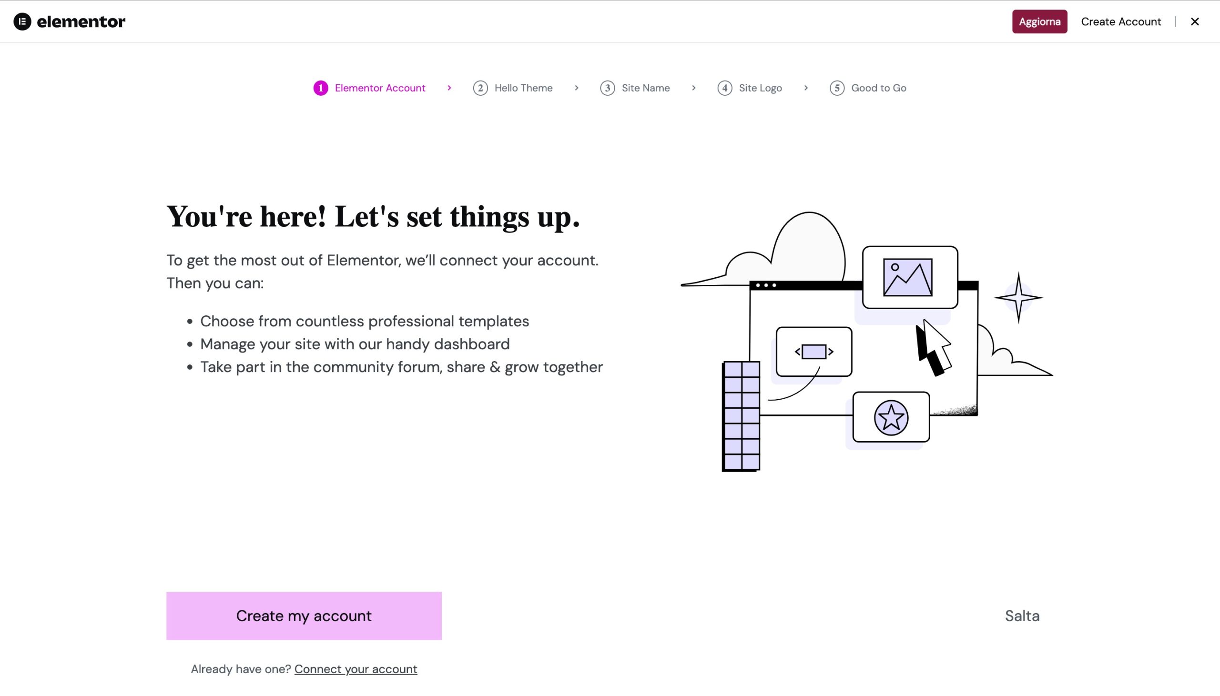The width and height of the screenshot is (1220, 696).
Task: Skip this step with Salta
Action: (x=1022, y=615)
